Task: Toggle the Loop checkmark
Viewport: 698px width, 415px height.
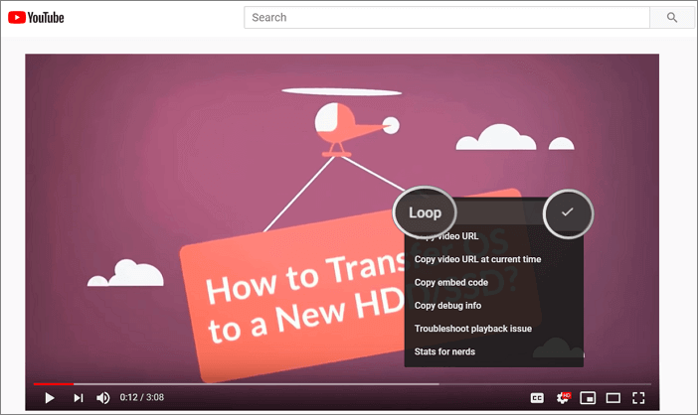Action: pos(568,212)
